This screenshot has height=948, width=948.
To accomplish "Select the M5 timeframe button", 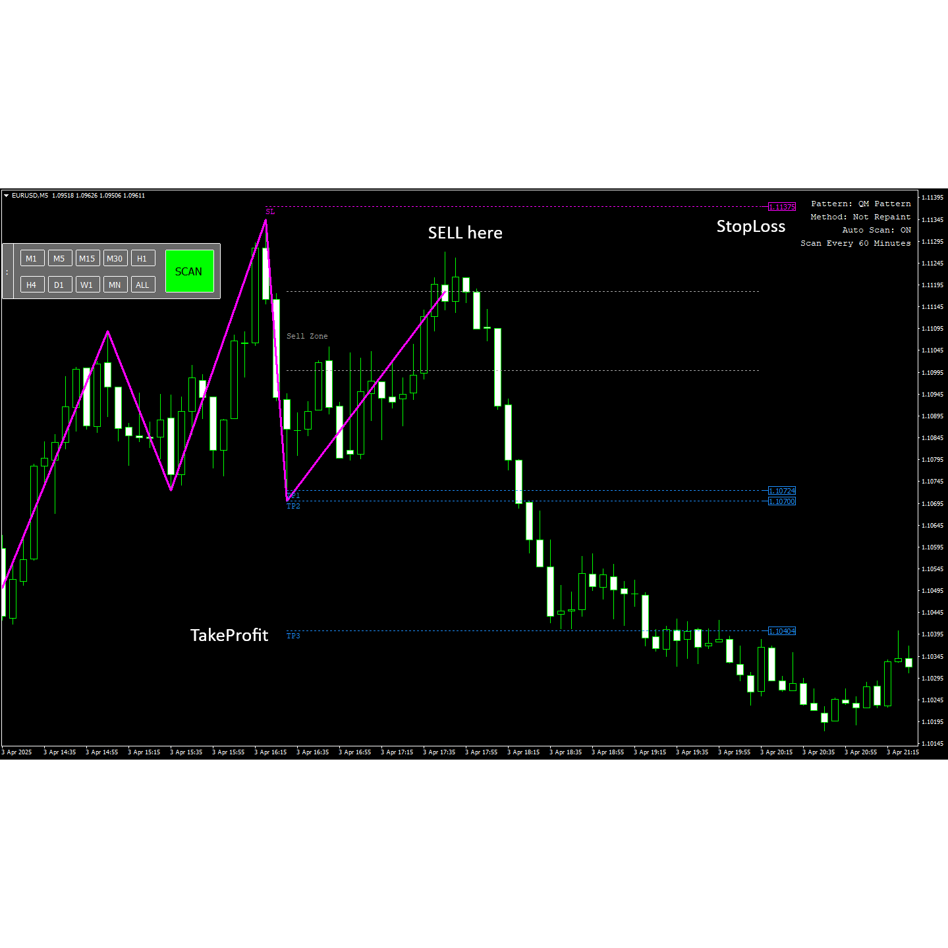I will pos(59,258).
